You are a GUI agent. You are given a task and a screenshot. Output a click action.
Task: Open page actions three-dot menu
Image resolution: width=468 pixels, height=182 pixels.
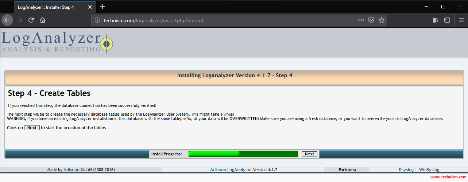click(x=361, y=20)
